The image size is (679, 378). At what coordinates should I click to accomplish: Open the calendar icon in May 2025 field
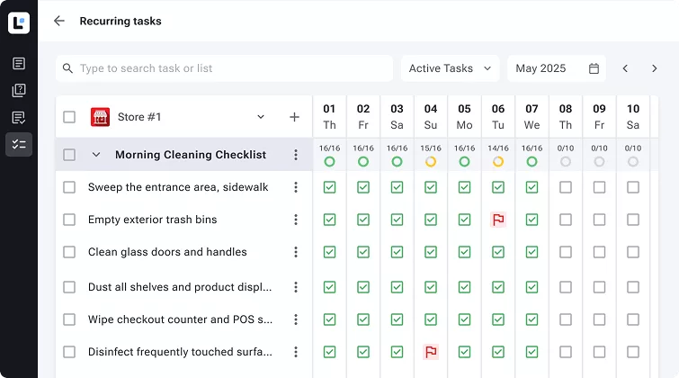[x=594, y=68]
